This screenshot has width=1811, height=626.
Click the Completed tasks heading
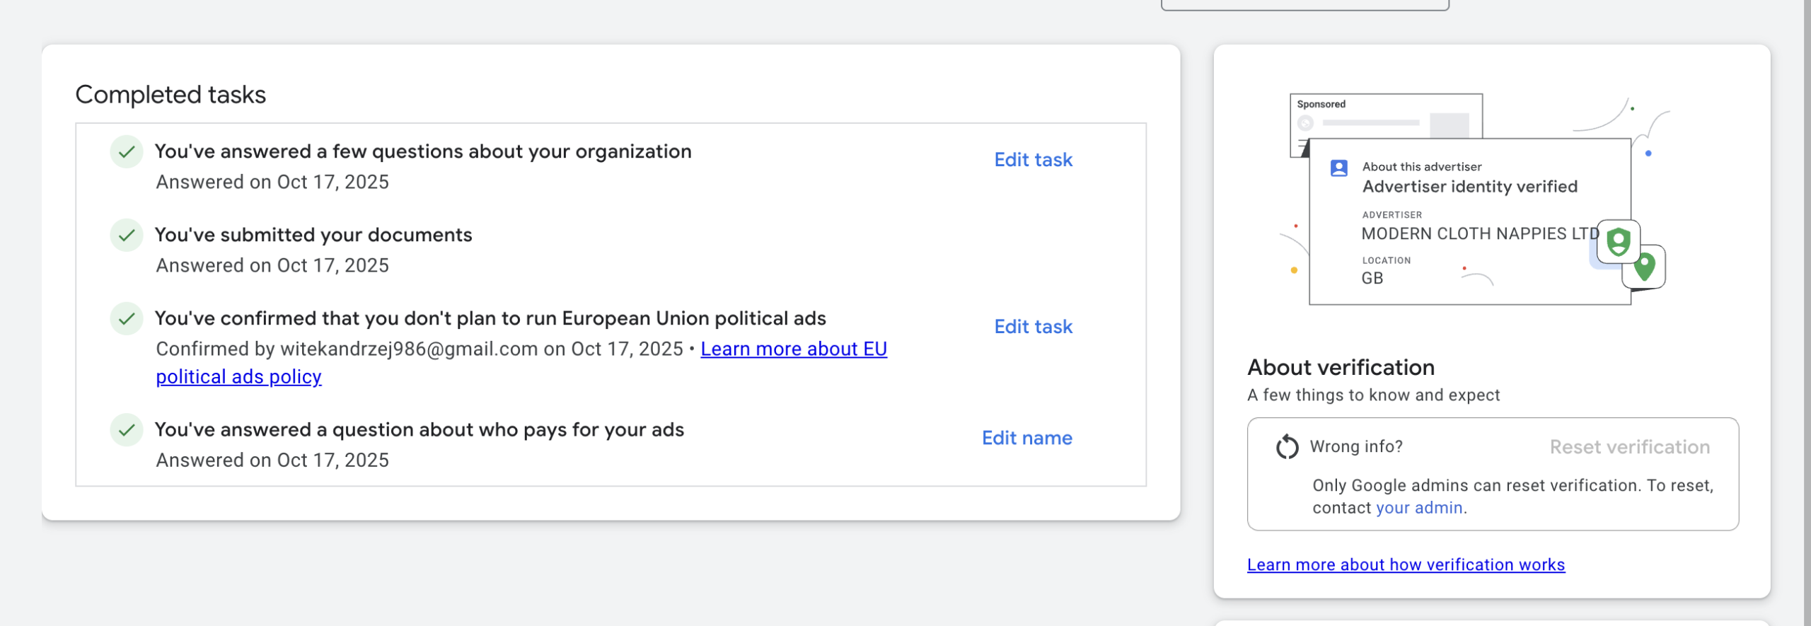click(170, 95)
